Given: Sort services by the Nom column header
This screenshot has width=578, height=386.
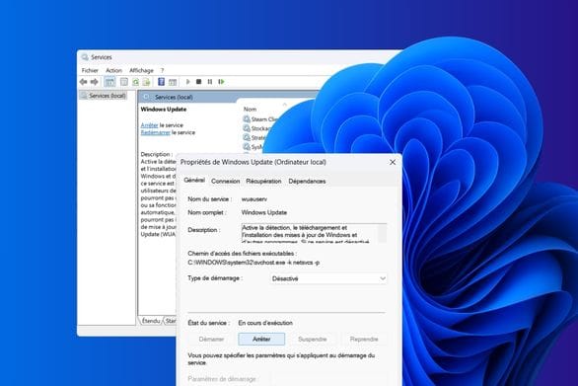Looking at the screenshot, I should tap(250, 109).
